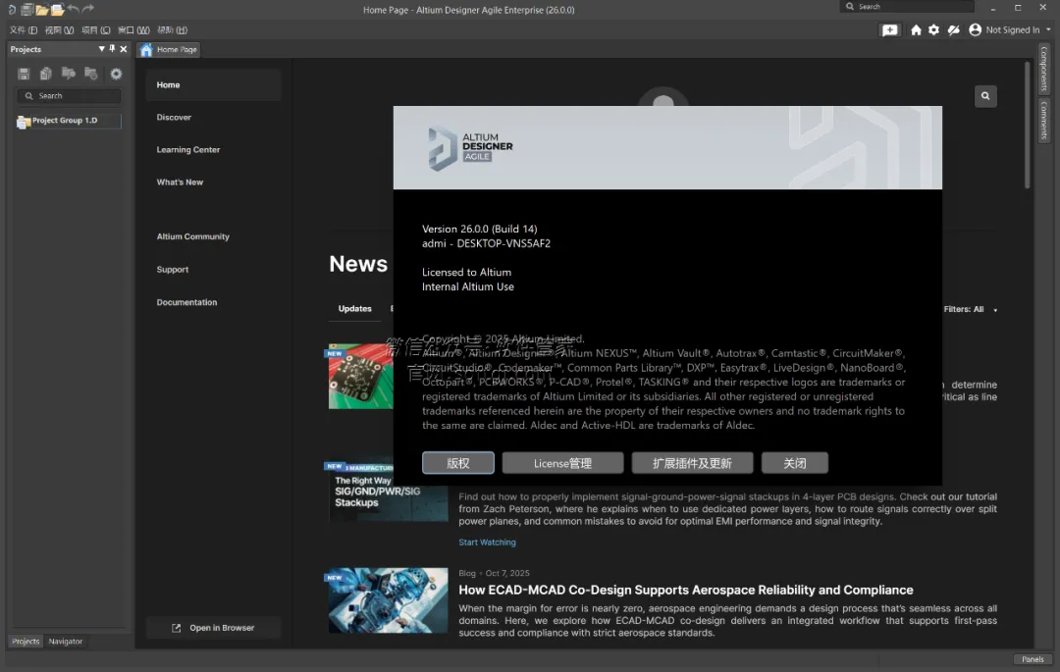Click the Altium Designer Agile logo in dialog
The width and height of the screenshot is (1060, 672).
click(x=470, y=147)
